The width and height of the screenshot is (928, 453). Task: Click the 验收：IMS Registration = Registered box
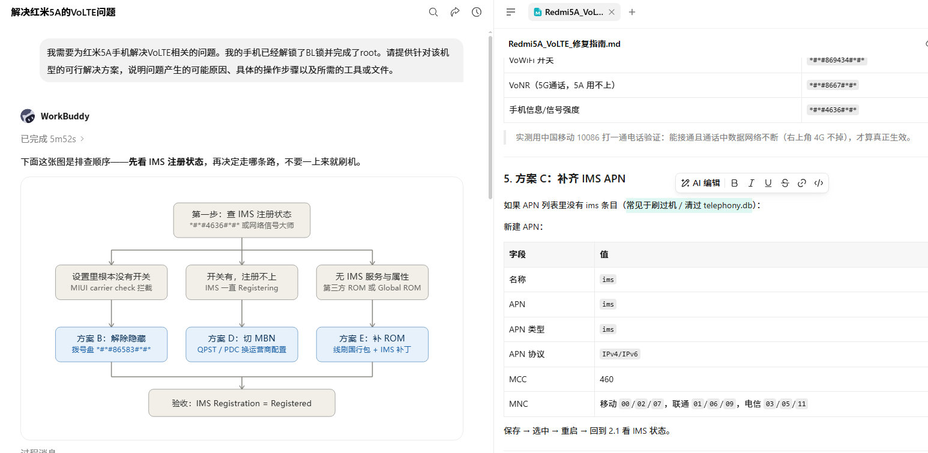[x=242, y=403]
